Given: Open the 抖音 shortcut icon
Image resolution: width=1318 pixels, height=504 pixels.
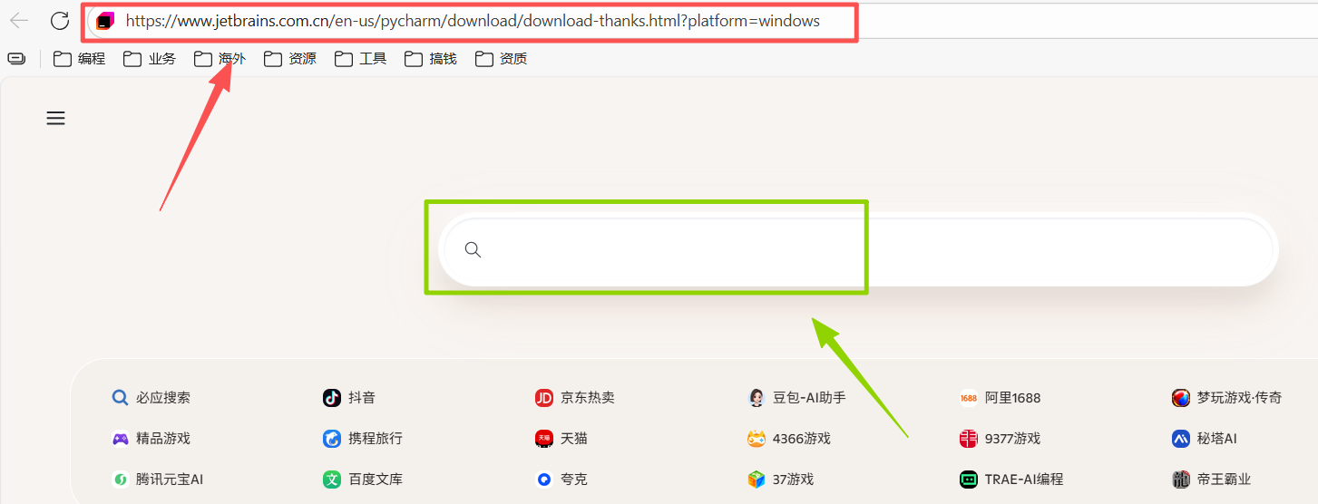Looking at the screenshot, I should click(332, 397).
